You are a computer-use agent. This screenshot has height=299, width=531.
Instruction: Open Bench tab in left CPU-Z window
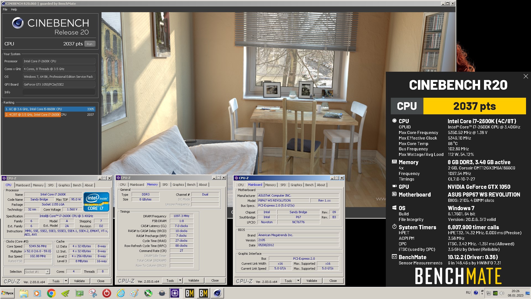(77, 185)
